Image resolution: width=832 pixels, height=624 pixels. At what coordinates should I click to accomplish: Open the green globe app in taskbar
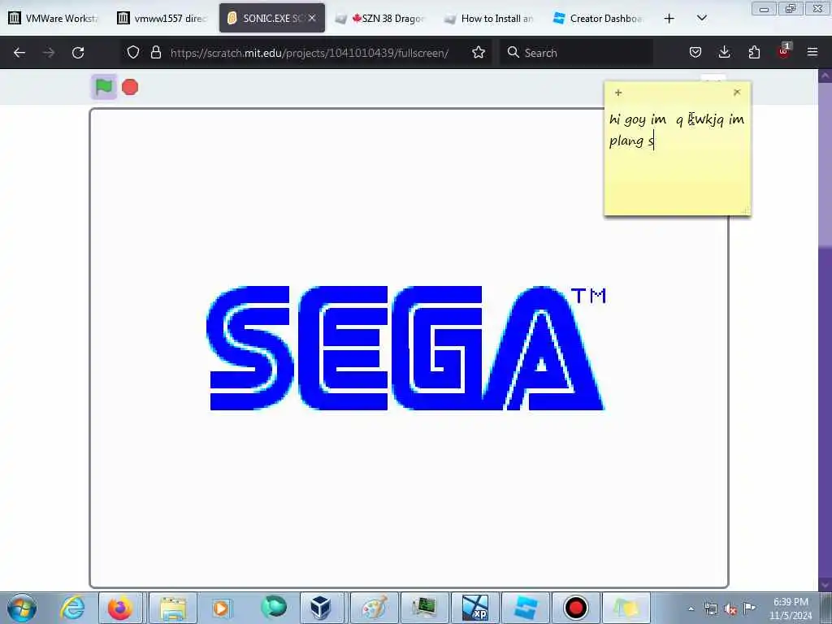[x=273, y=608]
